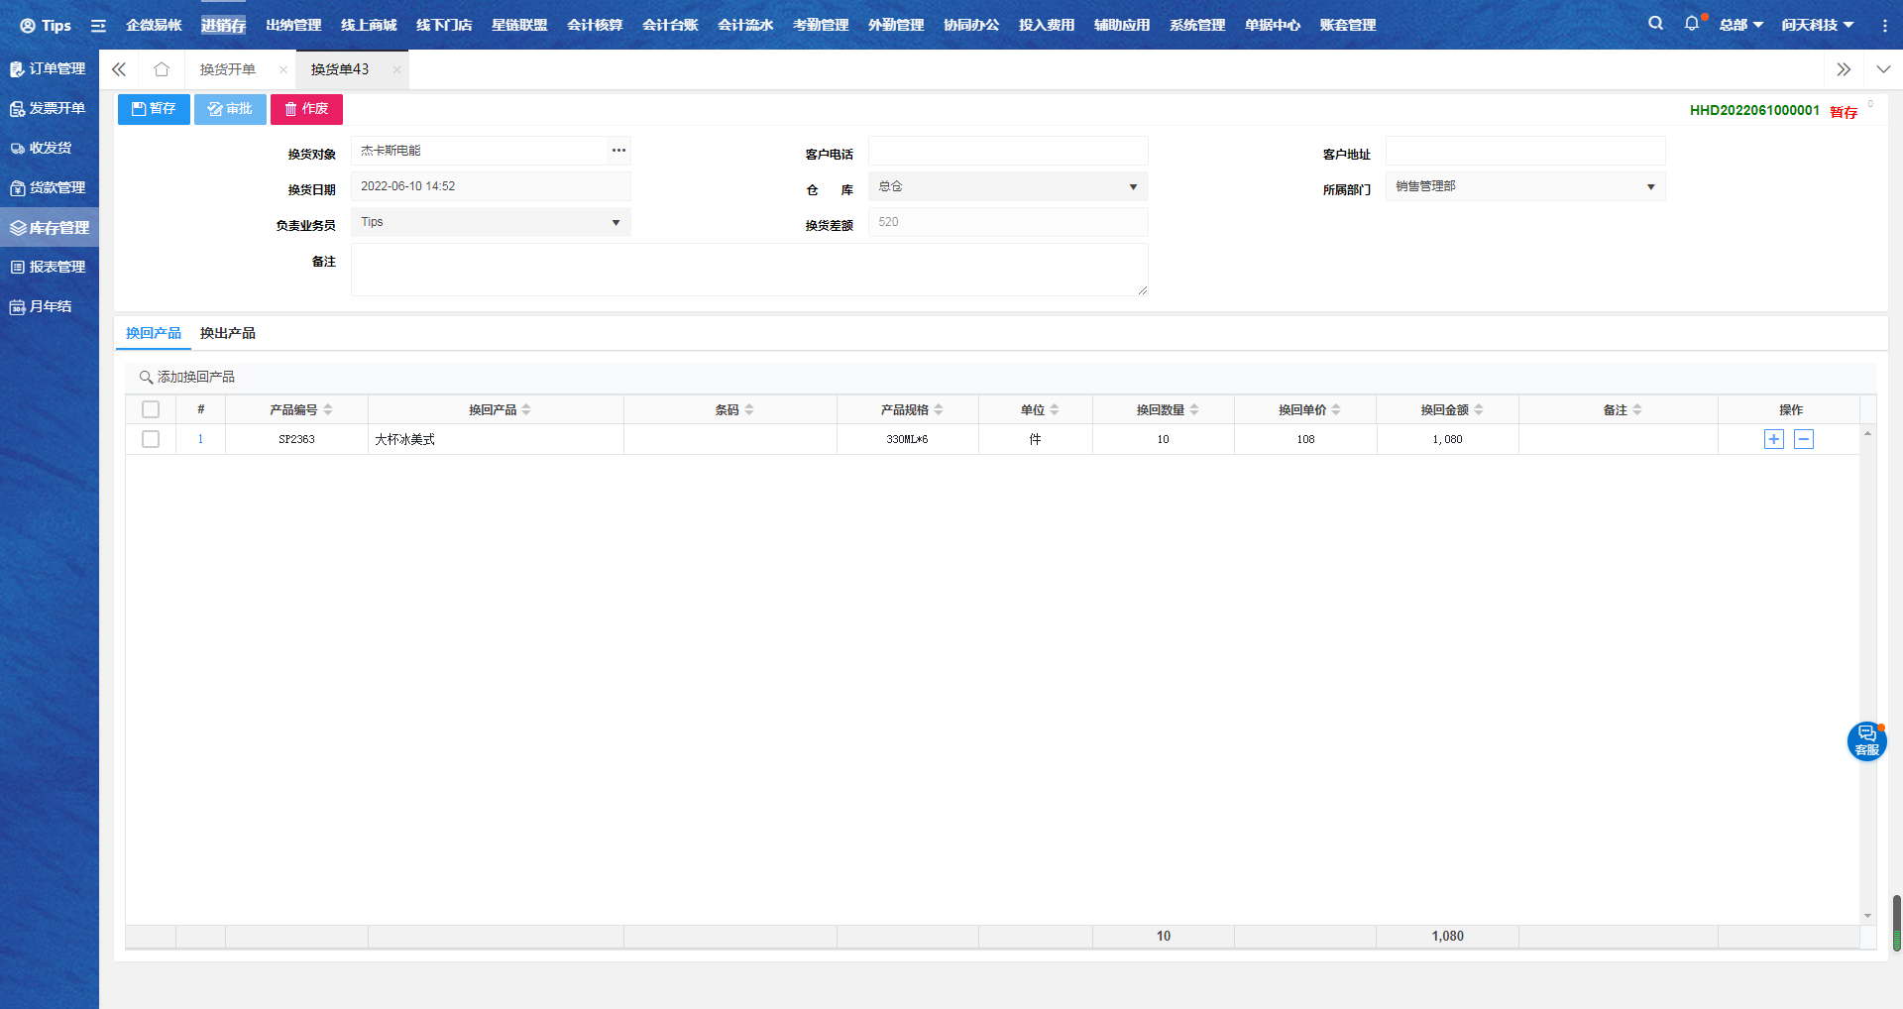
Task: Click the 暂存 save button
Action: point(154,109)
